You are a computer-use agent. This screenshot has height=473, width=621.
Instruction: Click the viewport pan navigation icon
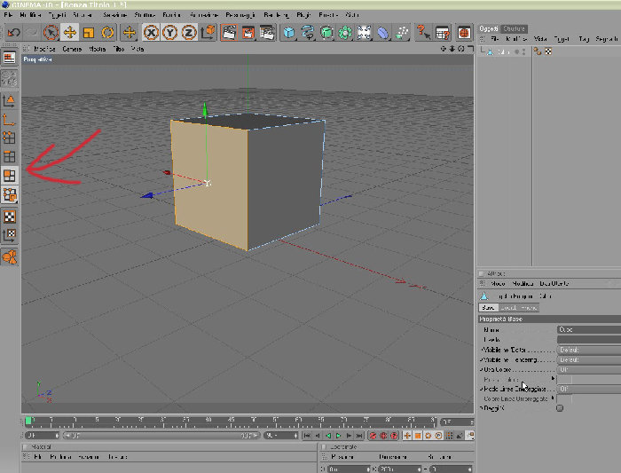[444, 49]
